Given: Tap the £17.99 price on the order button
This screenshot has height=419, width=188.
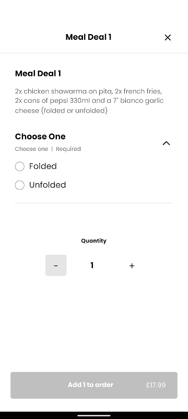Looking at the screenshot, I should [x=156, y=385].
